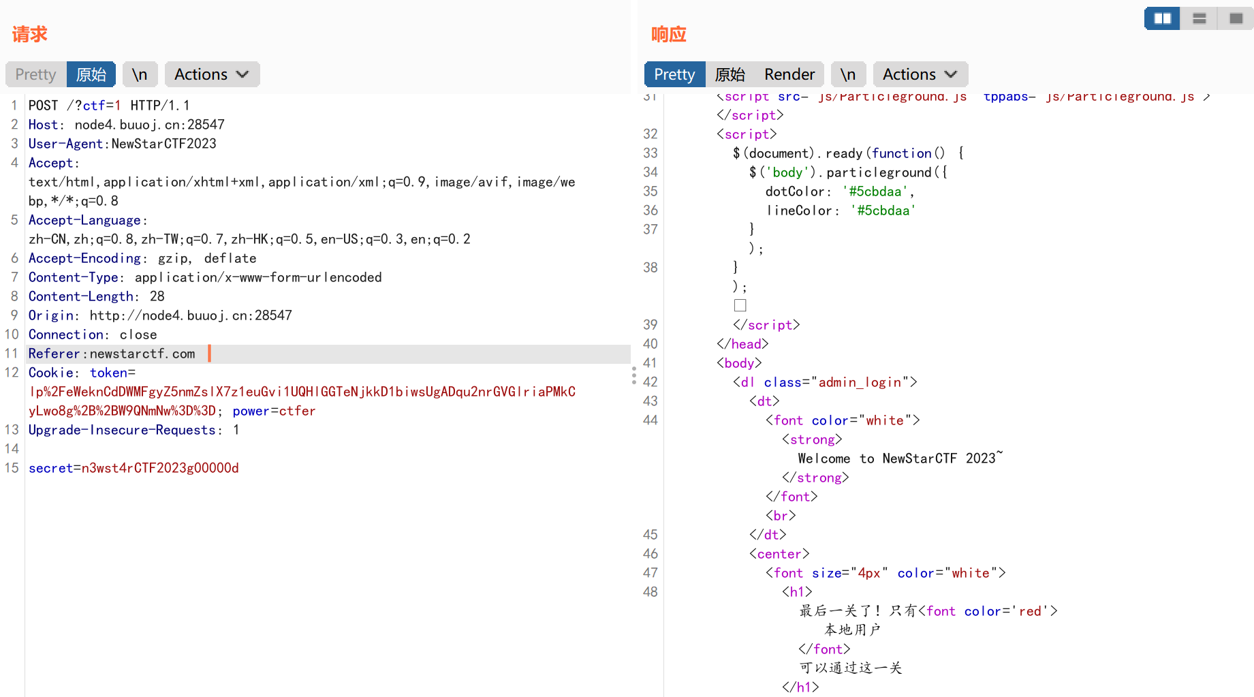Open response Actions dropdown
The image size is (1254, 697).
[920, 74]
